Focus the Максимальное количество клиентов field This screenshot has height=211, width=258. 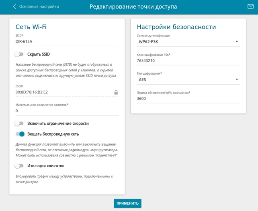click(67, 111)
